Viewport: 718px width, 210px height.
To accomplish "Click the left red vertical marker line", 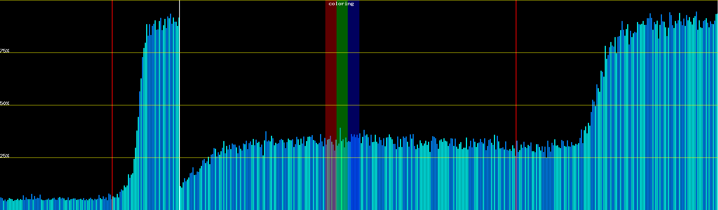I will pyautogui.click(x=112, y=105).
